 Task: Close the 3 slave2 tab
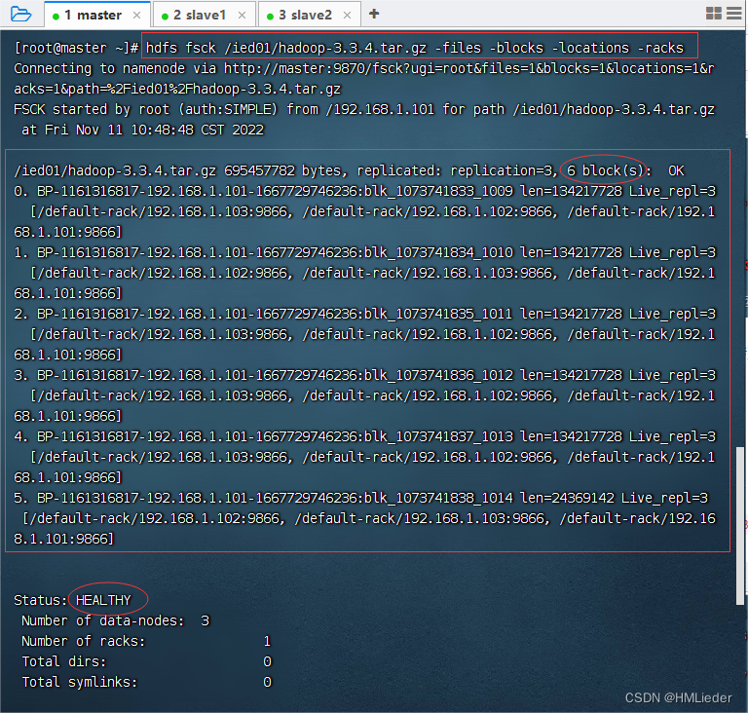(348, 16)
